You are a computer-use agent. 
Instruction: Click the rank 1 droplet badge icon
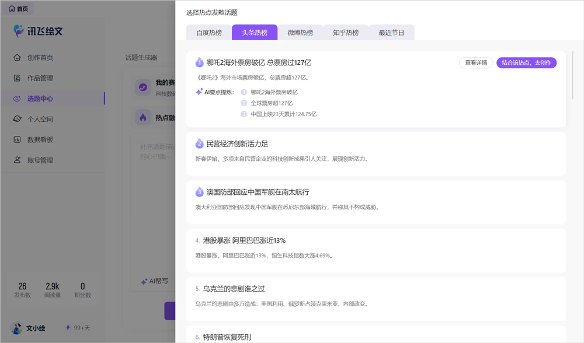[199, 62]
